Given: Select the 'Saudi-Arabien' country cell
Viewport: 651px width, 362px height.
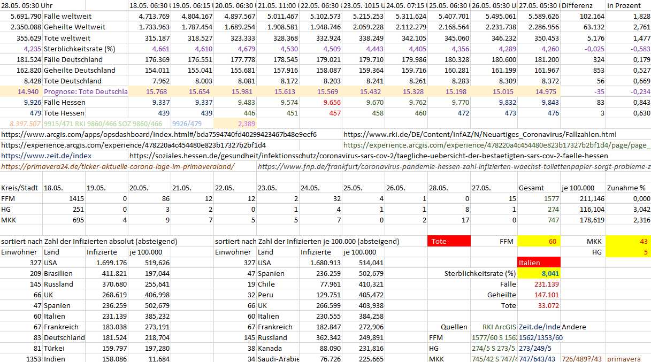Looking at the screenshot, I should coord(278,359).
